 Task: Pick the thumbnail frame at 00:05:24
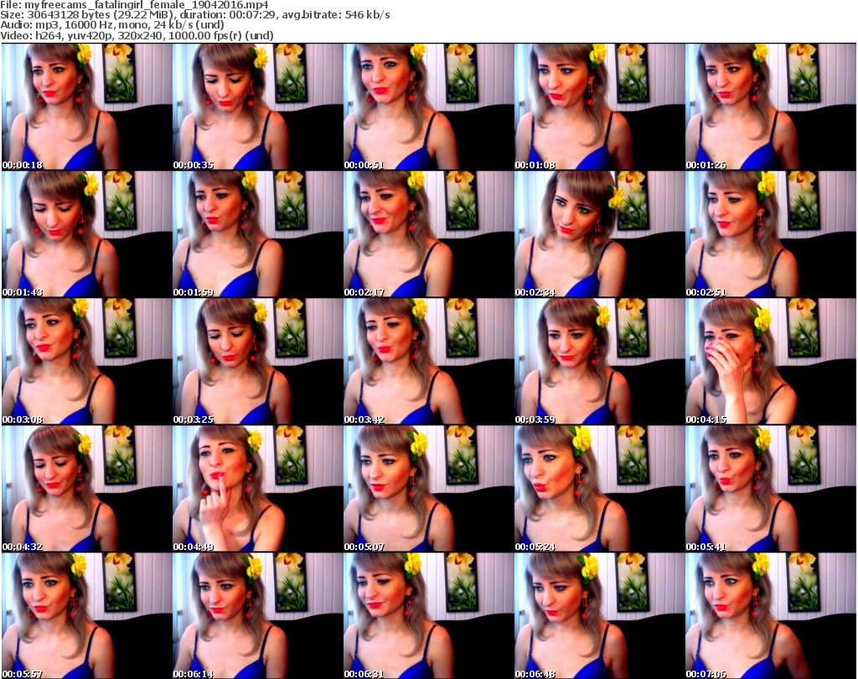[x=599, y=489]
